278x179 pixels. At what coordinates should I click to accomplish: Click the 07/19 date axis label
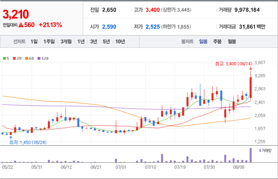(x=180, y=167)
